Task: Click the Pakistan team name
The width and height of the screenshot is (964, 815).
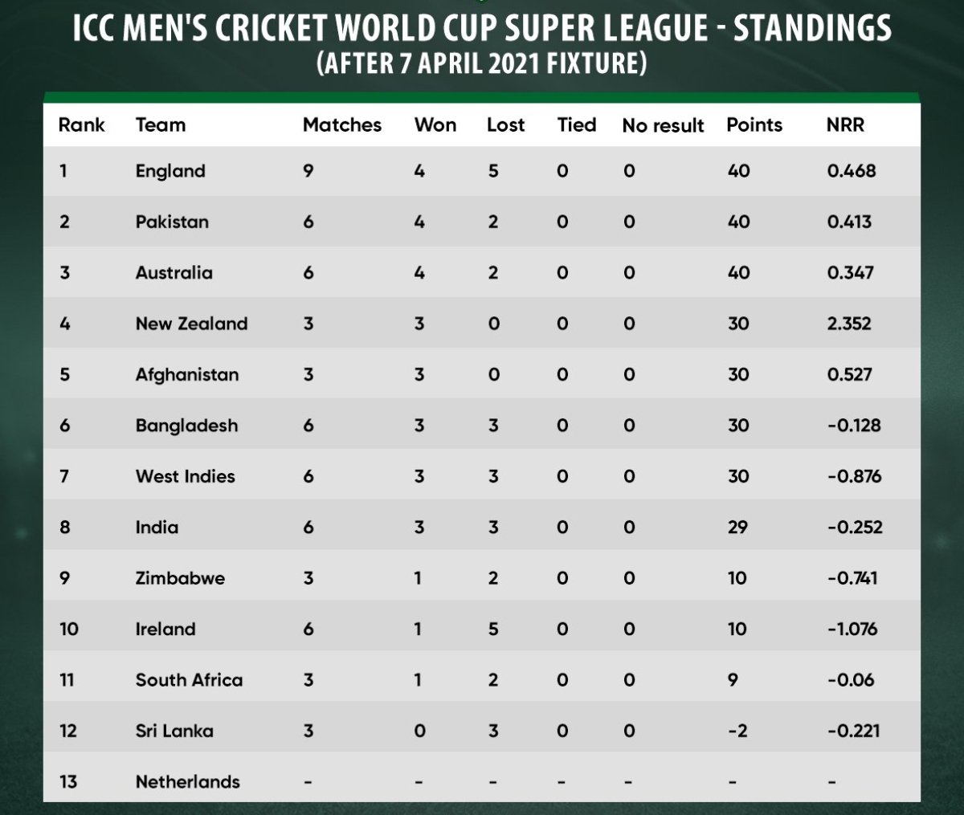Action: pos(172,222)
